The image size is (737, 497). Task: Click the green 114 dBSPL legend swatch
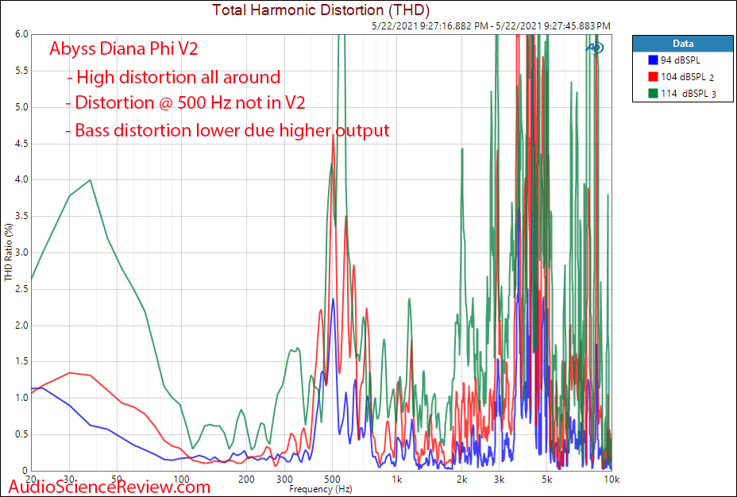point(653,93)
